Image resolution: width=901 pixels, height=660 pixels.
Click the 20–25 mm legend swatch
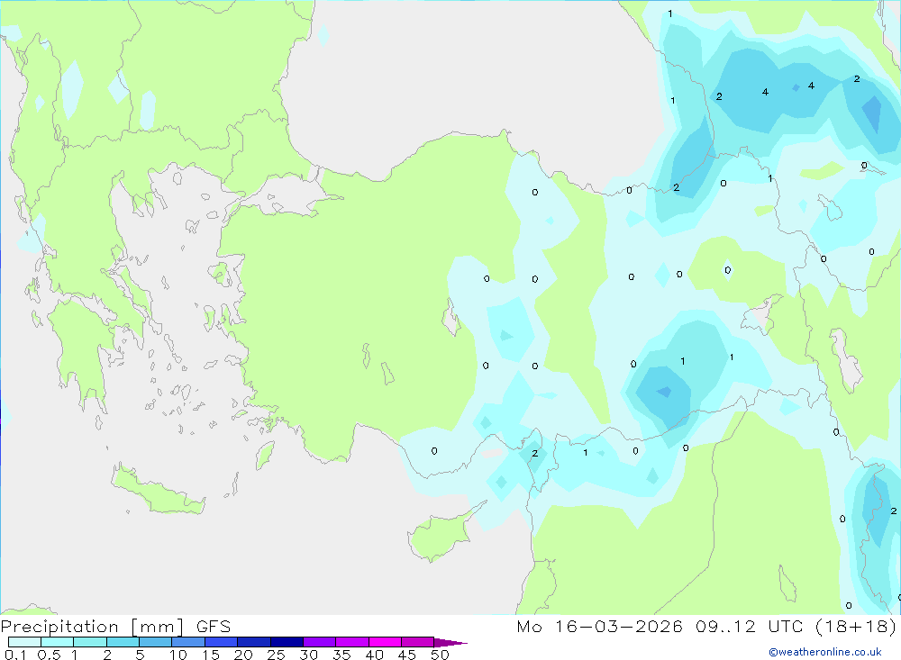click(x=254, y=642)
